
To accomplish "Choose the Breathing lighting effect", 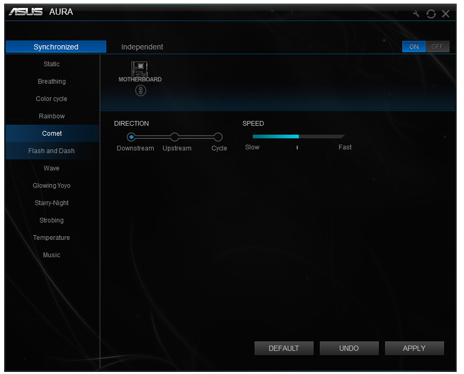I will point(52,82).
